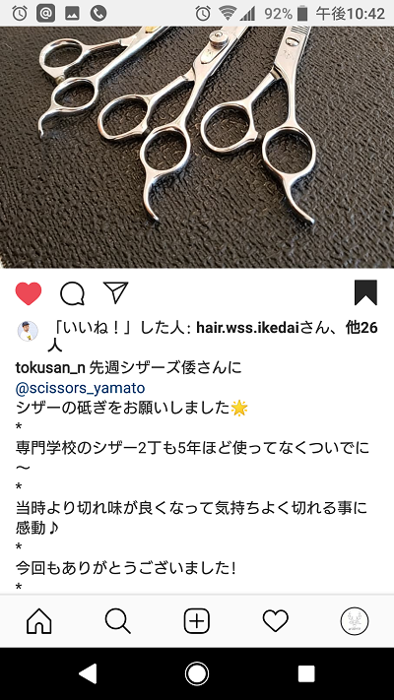Tap the Android back navigation button
394x700 pixels.
point(88,673)
